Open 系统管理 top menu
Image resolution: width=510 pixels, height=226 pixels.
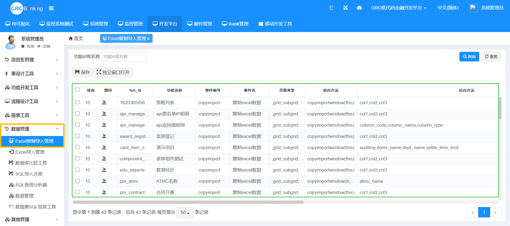coord(96,24)
